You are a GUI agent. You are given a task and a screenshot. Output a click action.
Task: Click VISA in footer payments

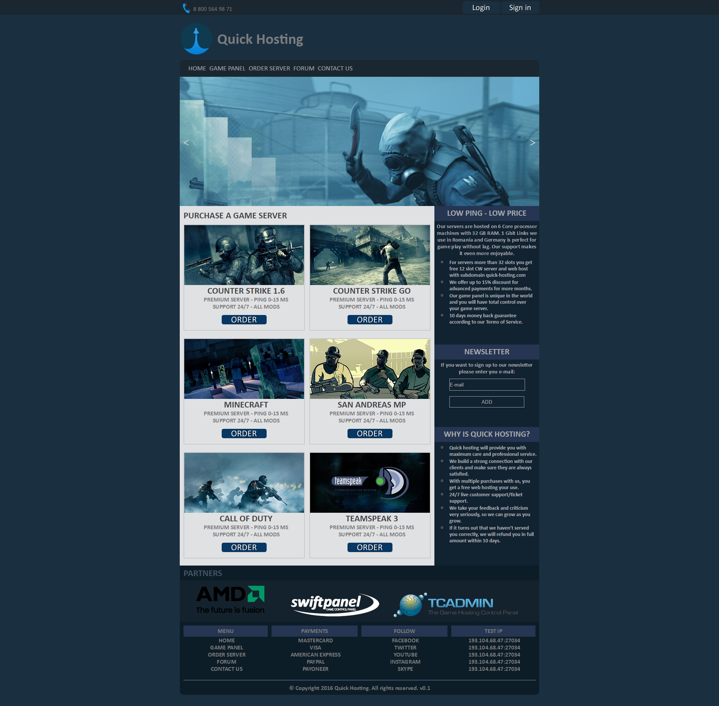tap(315, 648)
